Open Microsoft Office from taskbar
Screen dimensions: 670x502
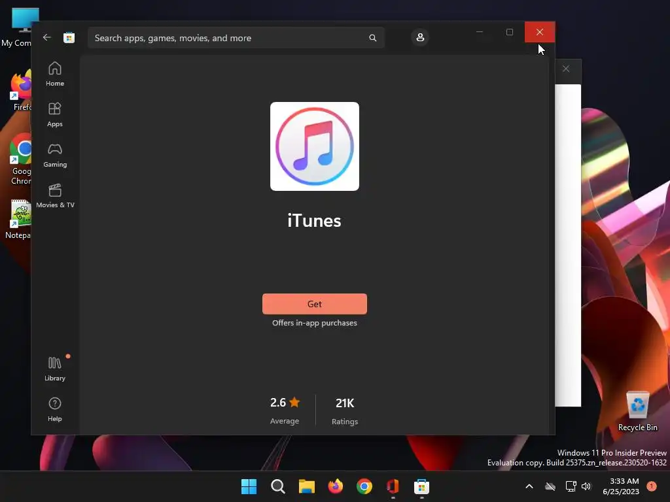[x=393, y=486]
